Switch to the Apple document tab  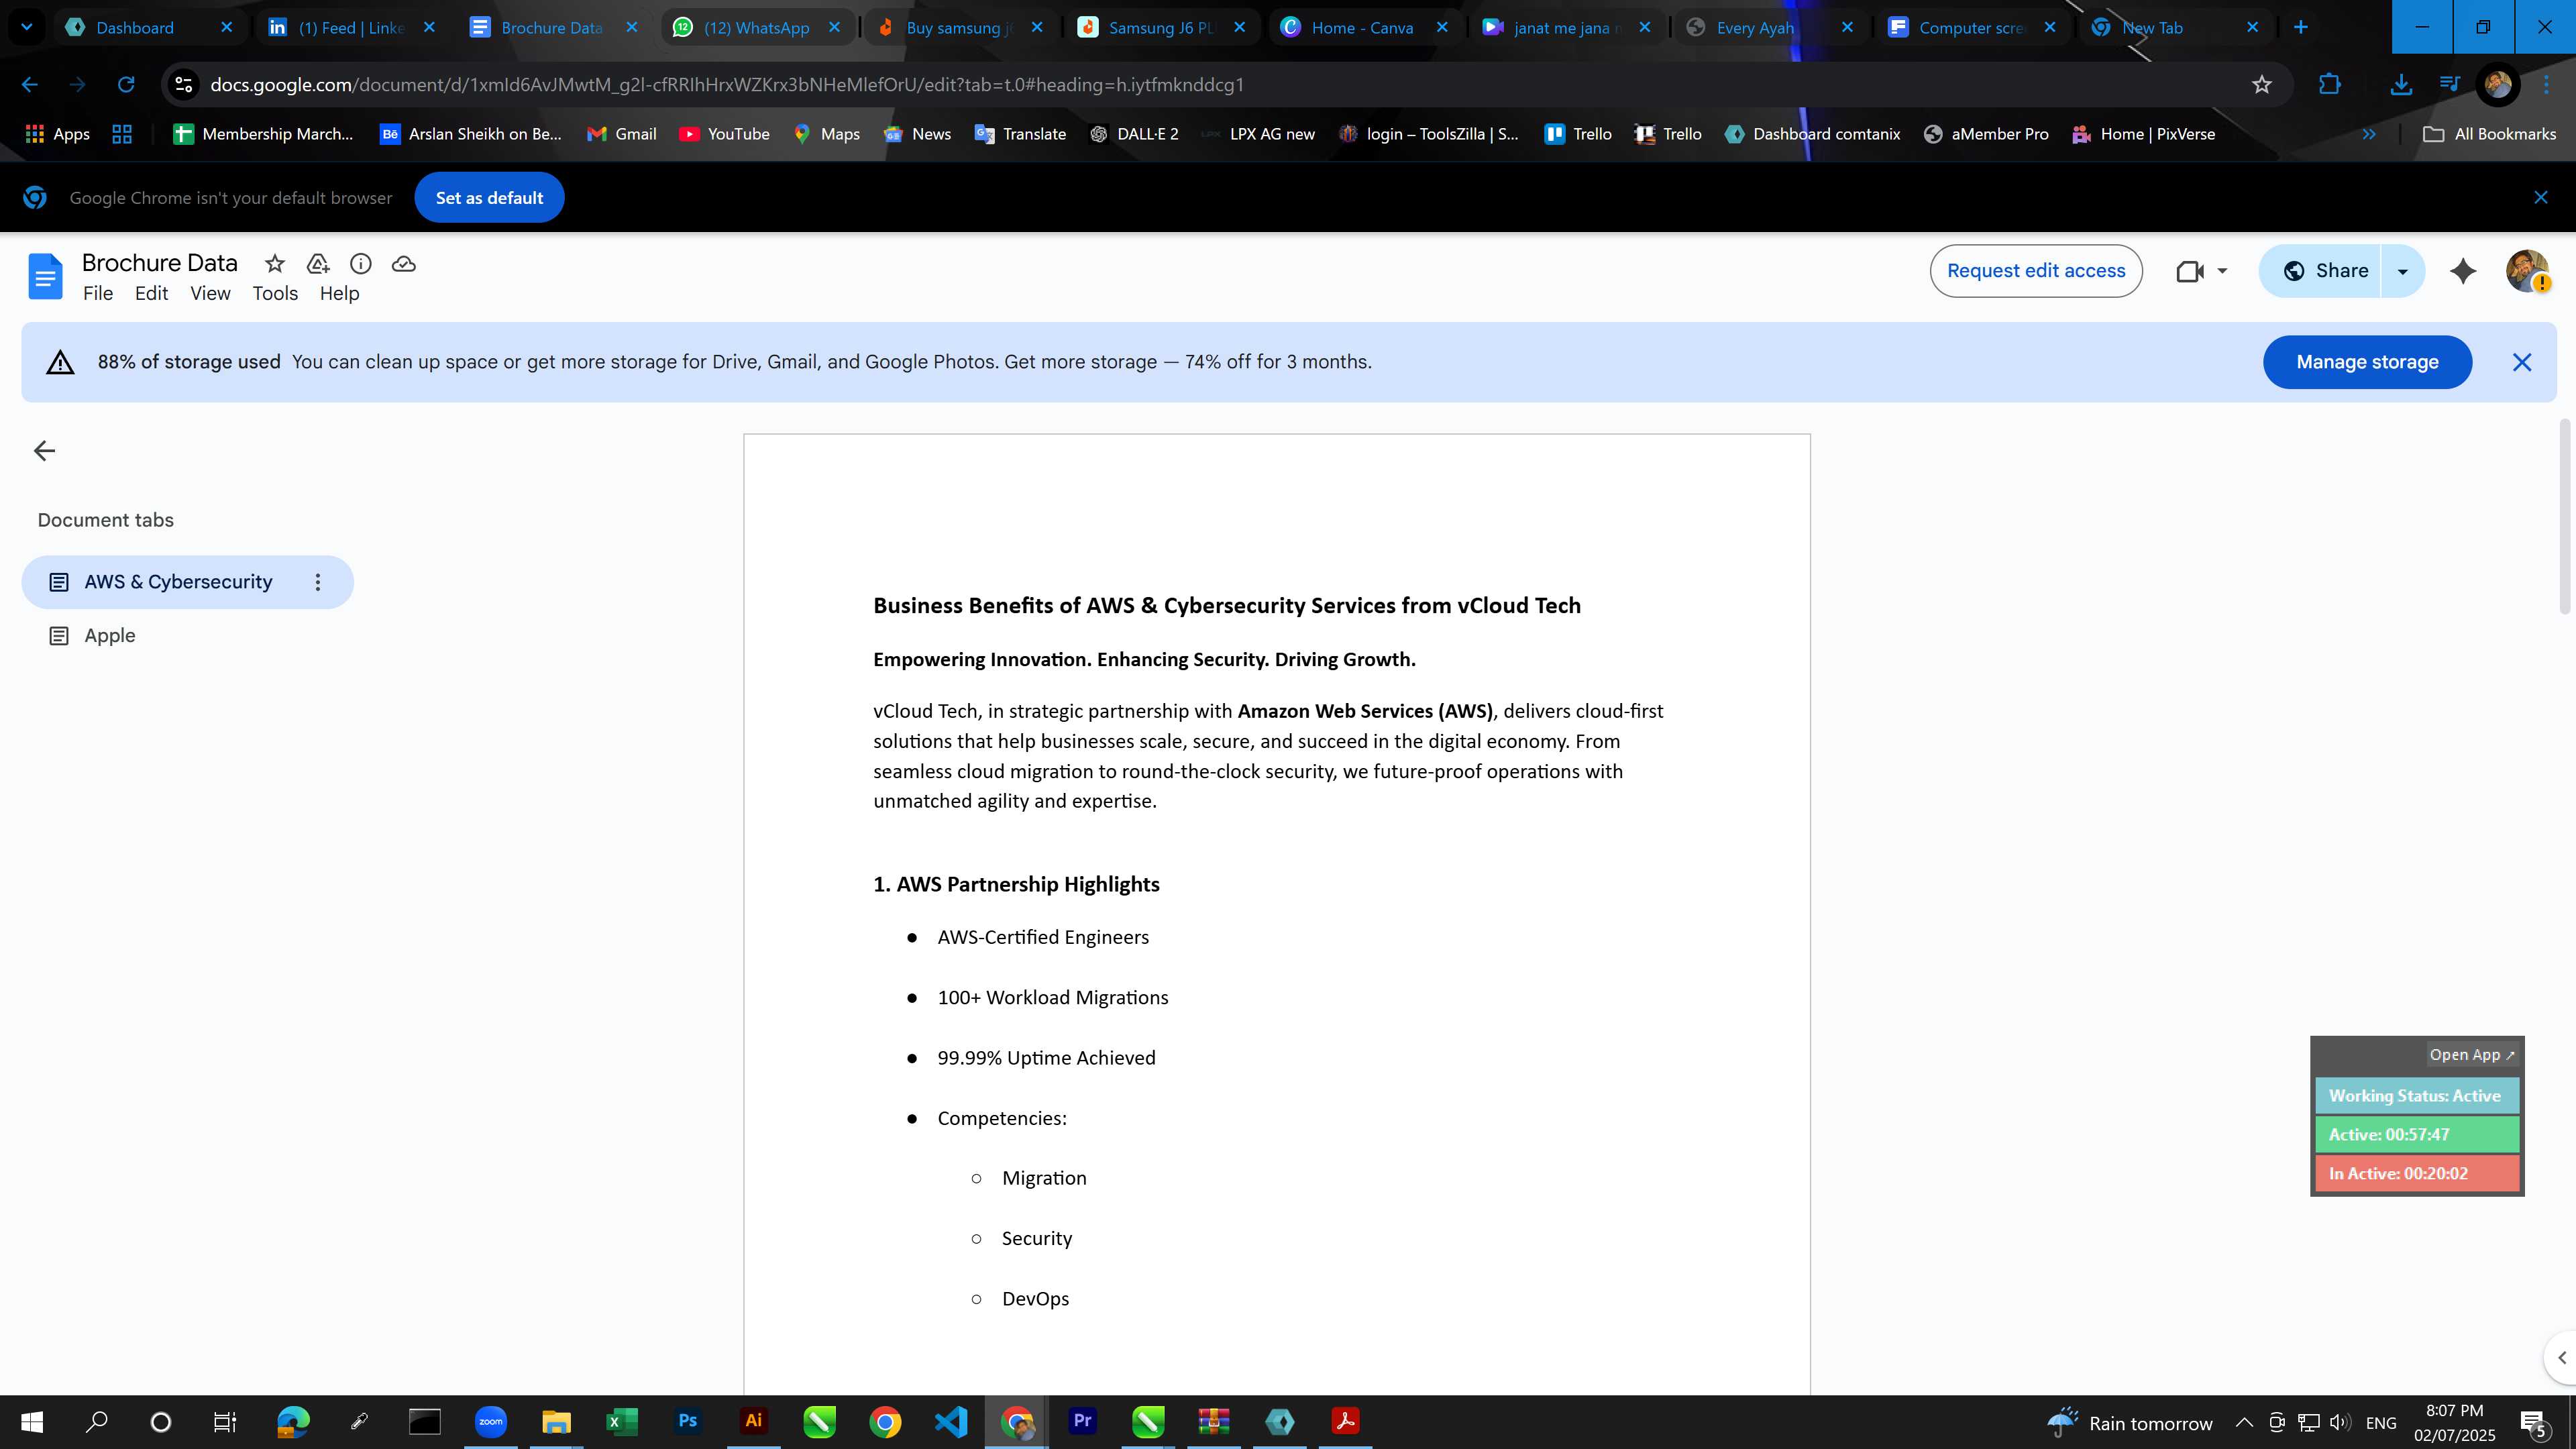(188, 636)
